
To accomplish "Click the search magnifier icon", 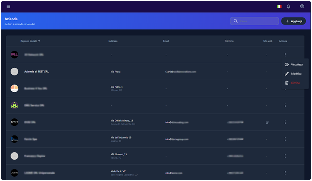I will click(x=236, y=21).
